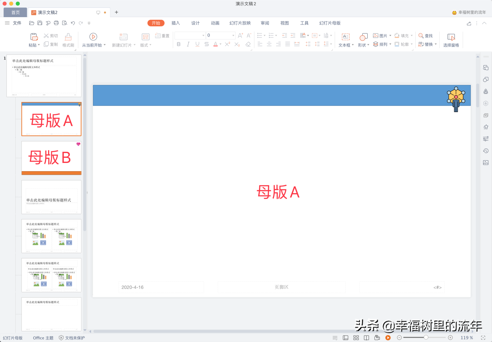Start slideshow from status bar play button
This screenshot has width=492, height=342.
pyautogui.click(x=388, y=338)
